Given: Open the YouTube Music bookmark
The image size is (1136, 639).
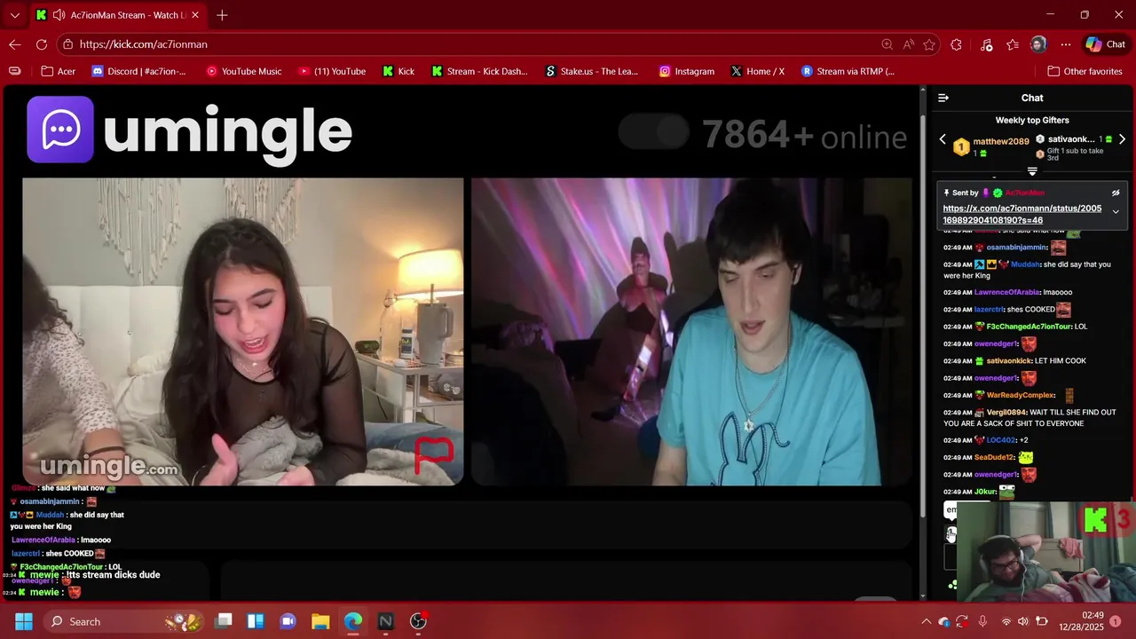Looking at the screenshot, I should coord(243,71).
